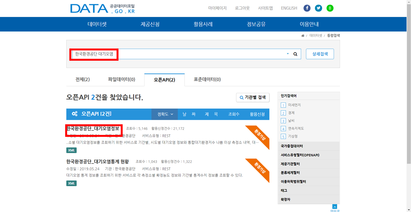Expand 확장자 filter section
The height and width of the screenshot is (212, 411).
[x=308, y=199]
